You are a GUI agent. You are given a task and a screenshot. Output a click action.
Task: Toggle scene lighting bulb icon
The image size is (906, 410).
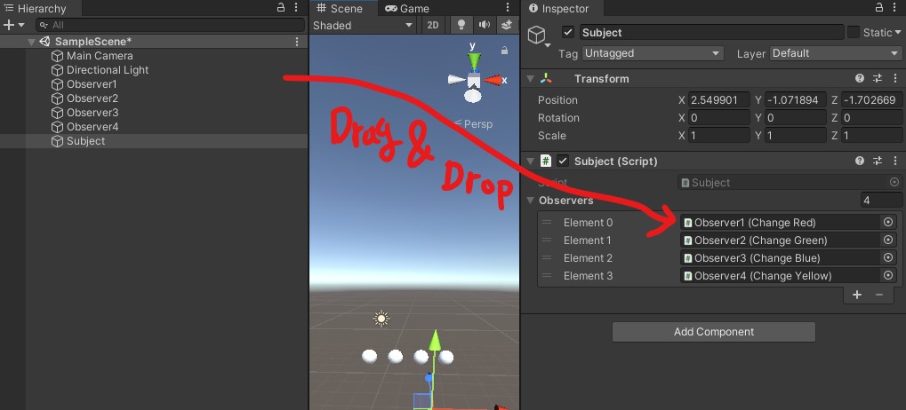click(x=461, y=25)
